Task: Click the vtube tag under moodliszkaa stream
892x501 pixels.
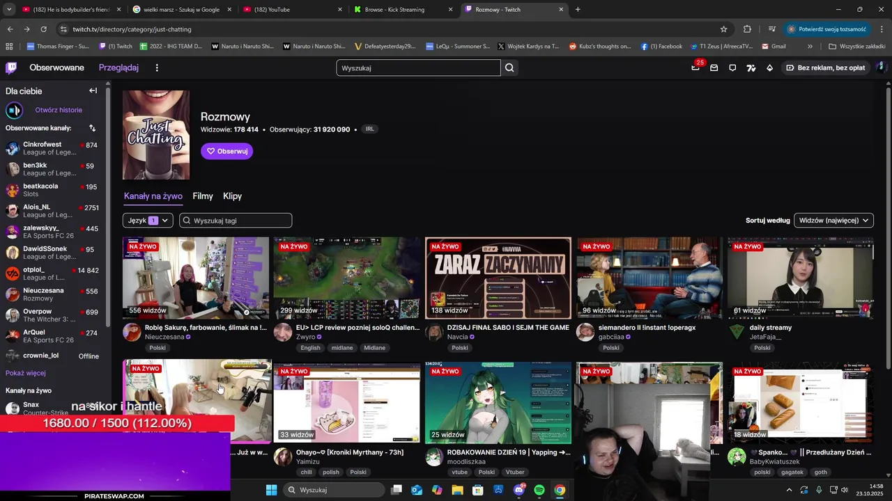Action: tap(460, 472)
